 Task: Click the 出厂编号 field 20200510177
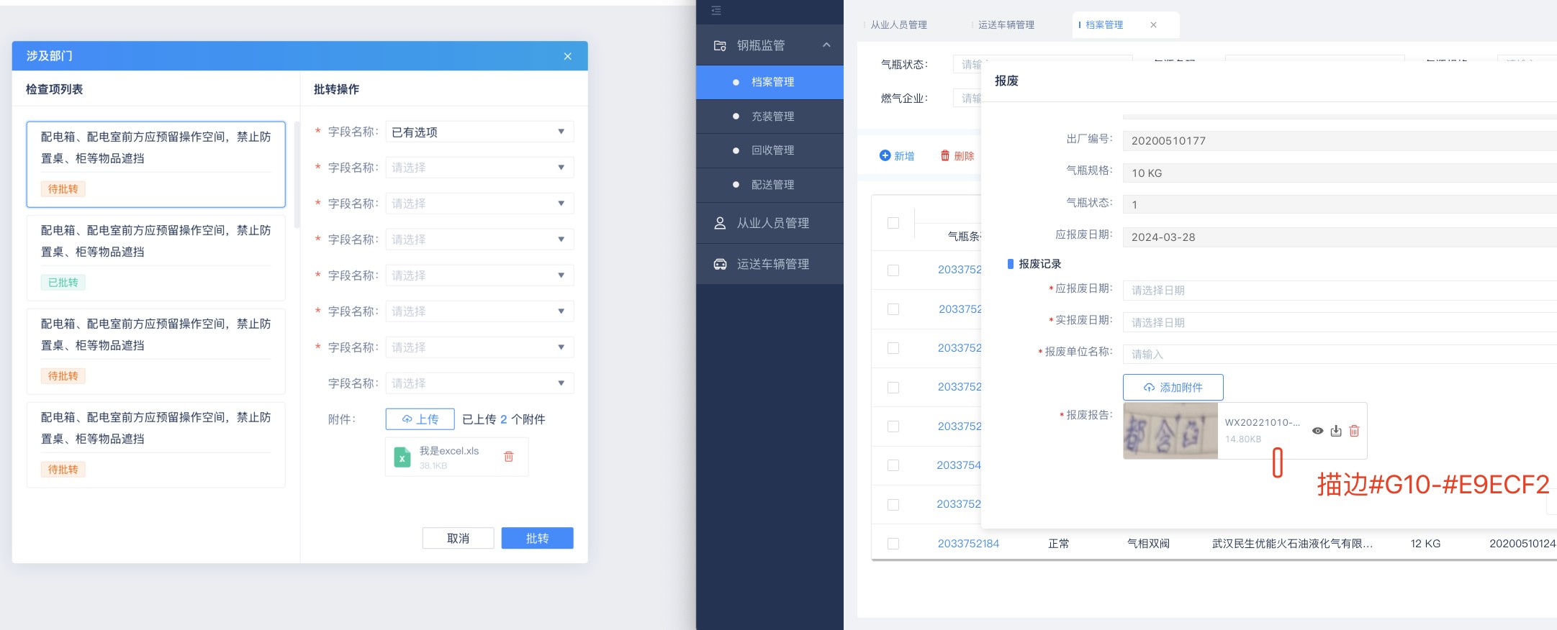(x=1340, y=141)
